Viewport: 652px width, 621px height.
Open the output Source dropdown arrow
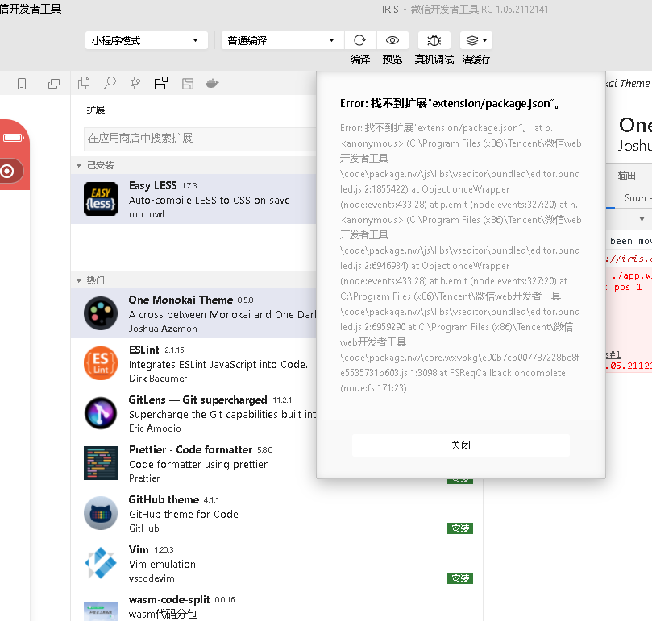(x=642, y=218)
